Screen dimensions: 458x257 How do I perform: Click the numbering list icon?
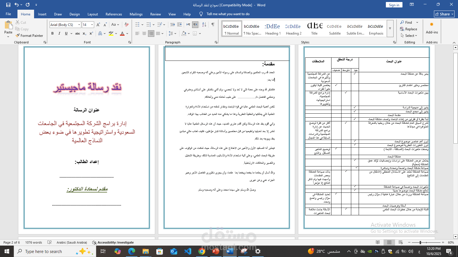point(148,25)
